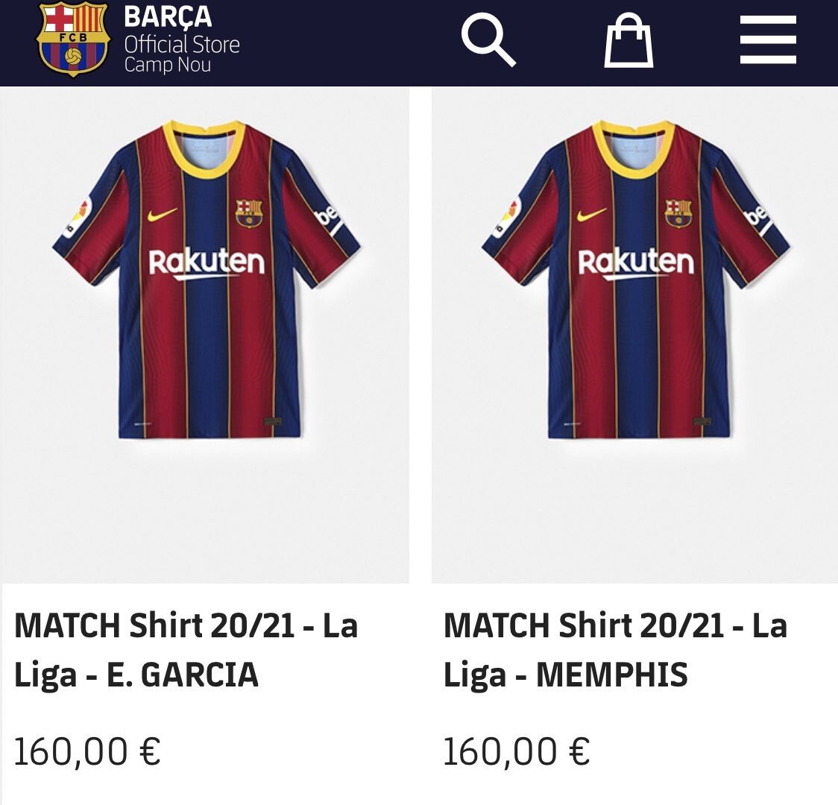
Task: Click the BARÇA header title text
Action: [x=168, y=16]
